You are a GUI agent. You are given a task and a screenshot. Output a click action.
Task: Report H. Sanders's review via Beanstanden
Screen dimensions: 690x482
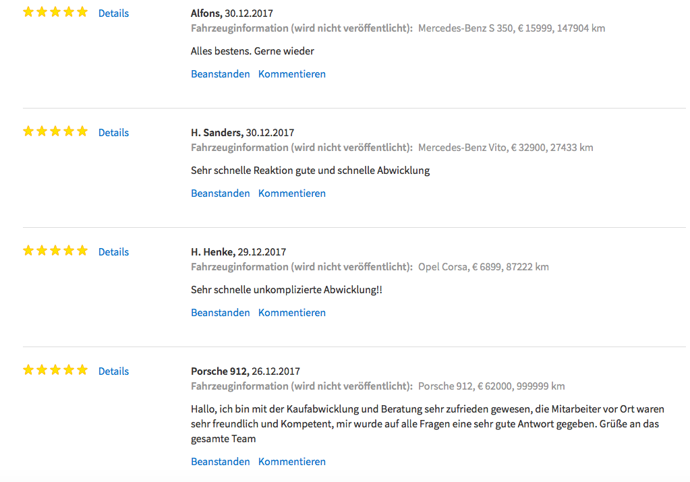tap(221, 193)
